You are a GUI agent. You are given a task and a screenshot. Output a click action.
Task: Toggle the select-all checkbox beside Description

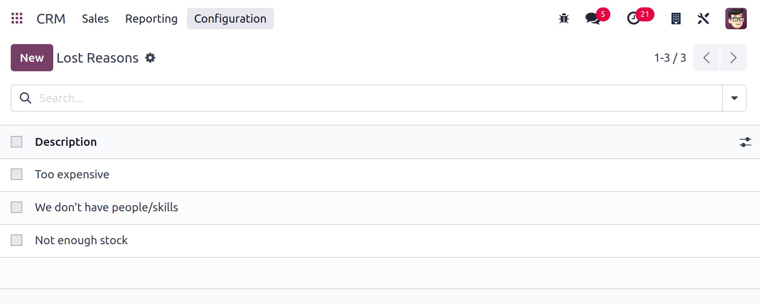(x=17, y=142)
